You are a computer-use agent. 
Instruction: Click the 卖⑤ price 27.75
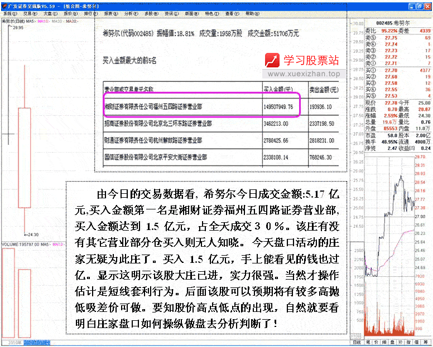[x=391, y=38]
